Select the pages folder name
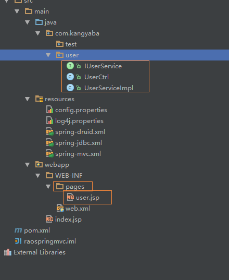 75,187
